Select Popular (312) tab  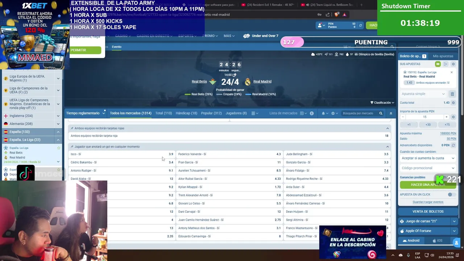click(211, 113)
